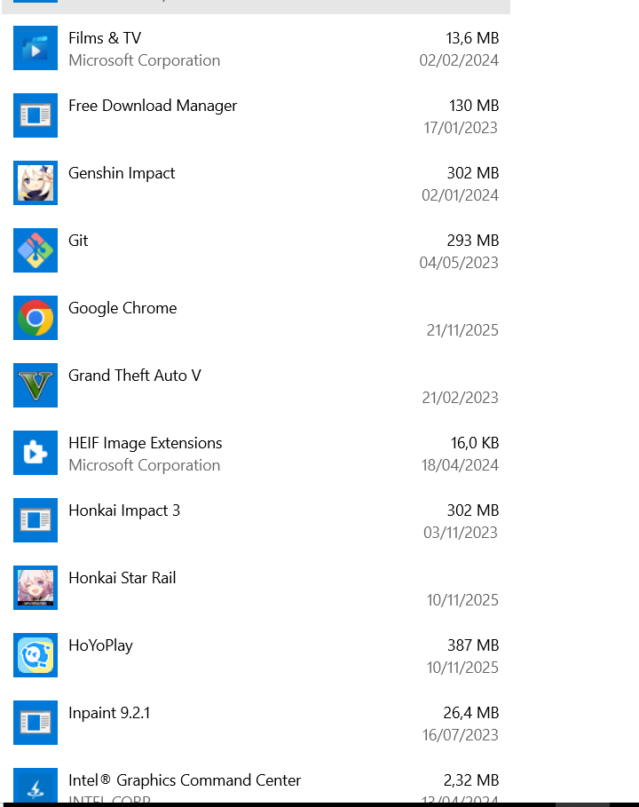Click Microsoft Corporation publisher under Films & TV
Screen dimensions: 639x807
tap(144, 60)
